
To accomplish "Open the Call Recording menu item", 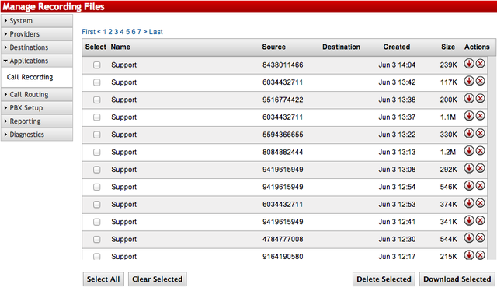I will [30, 77].
